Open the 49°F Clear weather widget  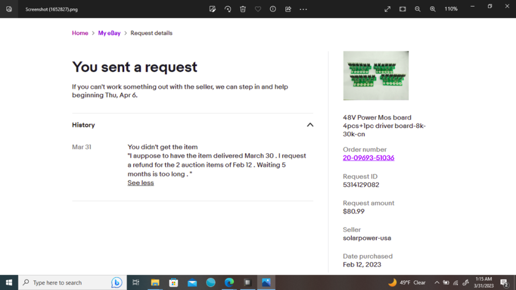coord(407,282)
